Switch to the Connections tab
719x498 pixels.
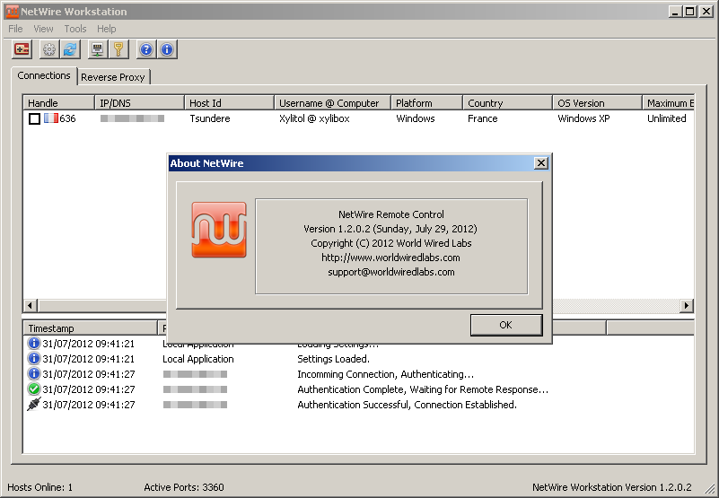coord(44,75)
